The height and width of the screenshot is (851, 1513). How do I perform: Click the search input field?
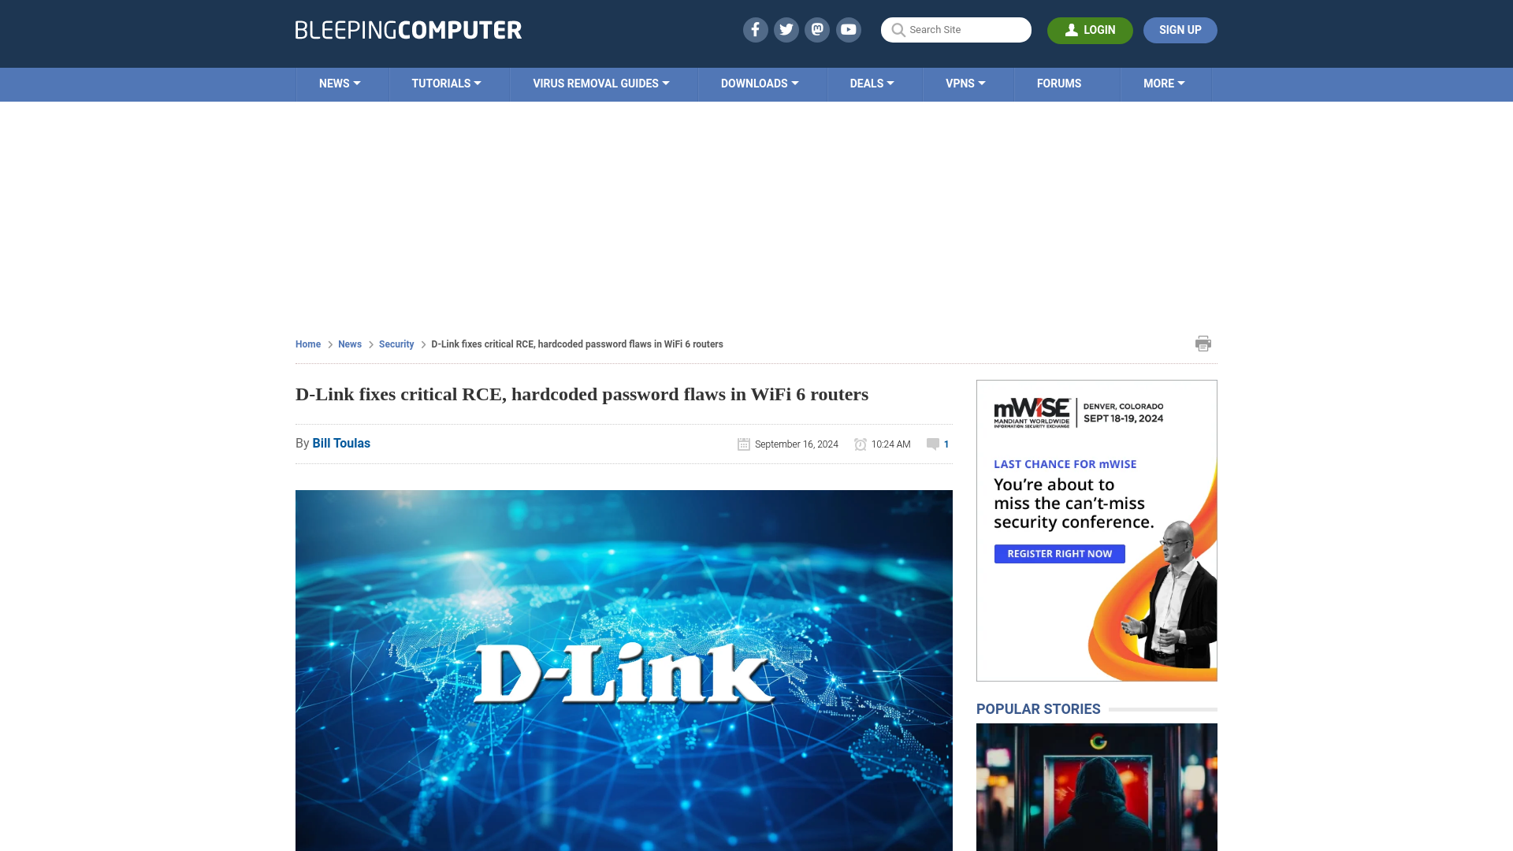pyautogui.click(x=955, y=29)
